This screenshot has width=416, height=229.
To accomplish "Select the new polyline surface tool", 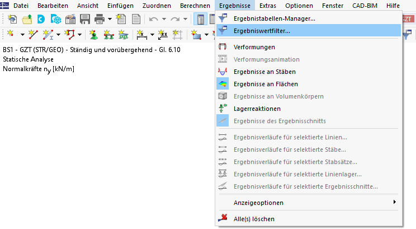I will point(69,35).
